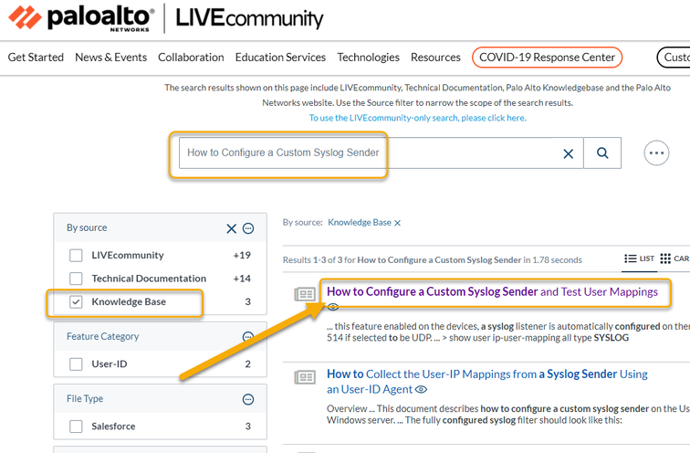Switch to CARD results view
This screenshot has height=453, width=690.
pyautogui.click(x=675, y=258)
